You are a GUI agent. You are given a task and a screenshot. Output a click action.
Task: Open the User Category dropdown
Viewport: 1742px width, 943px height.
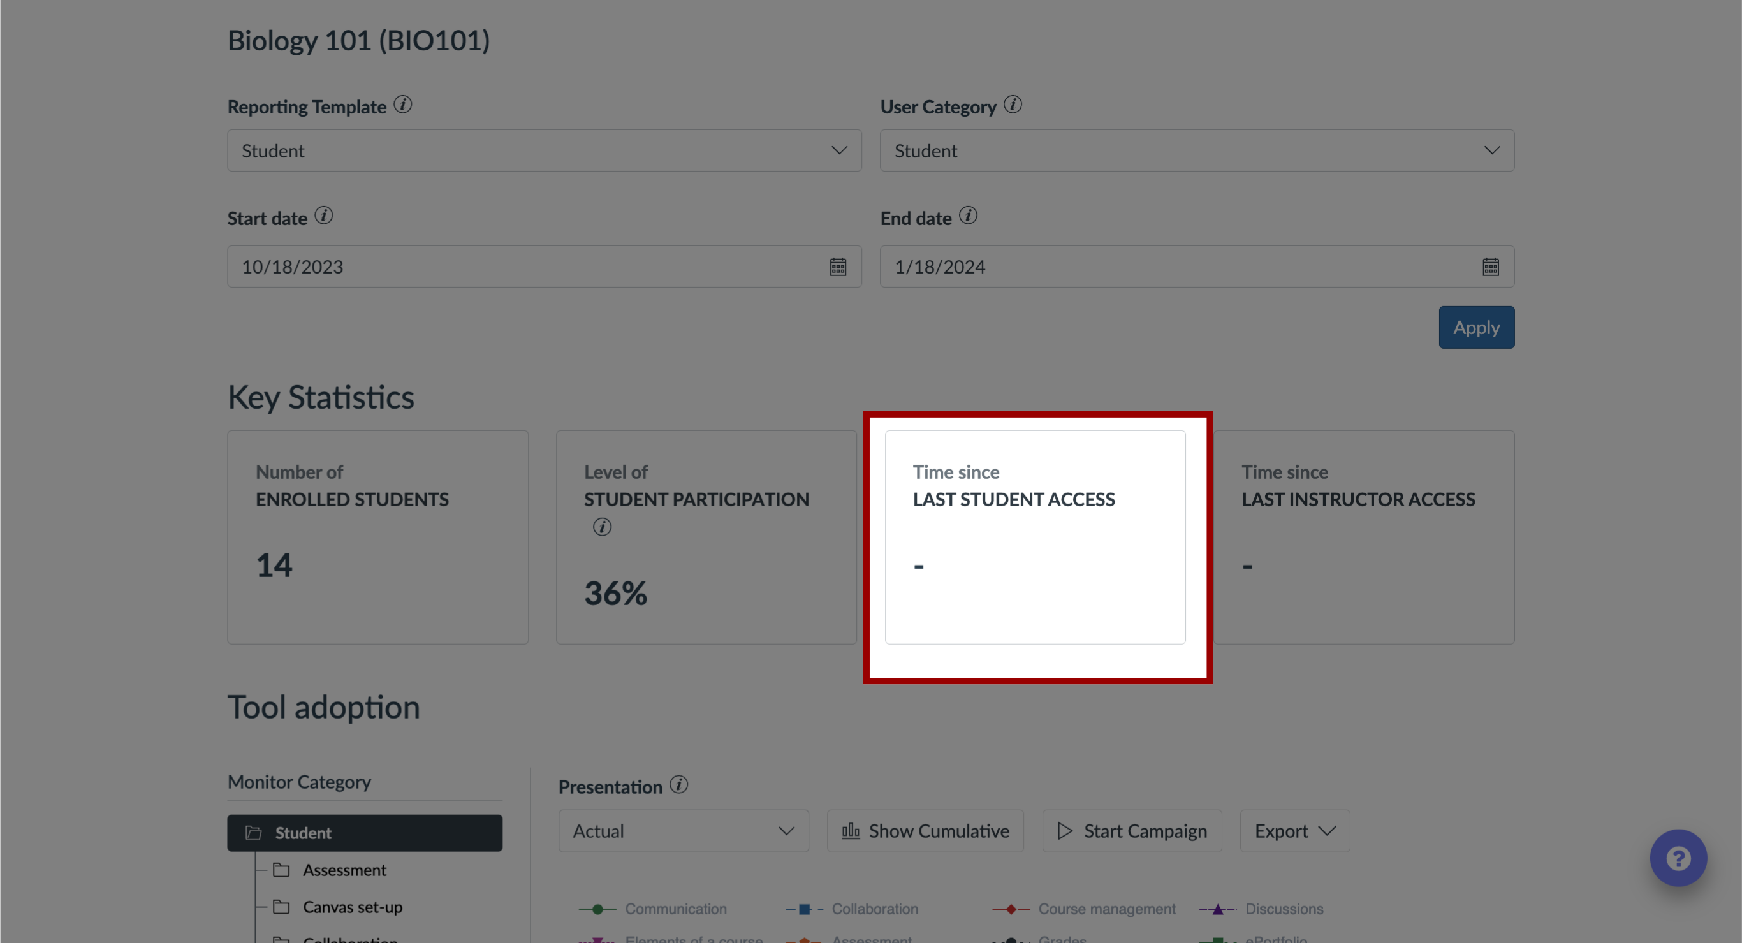pos(1199,150)
